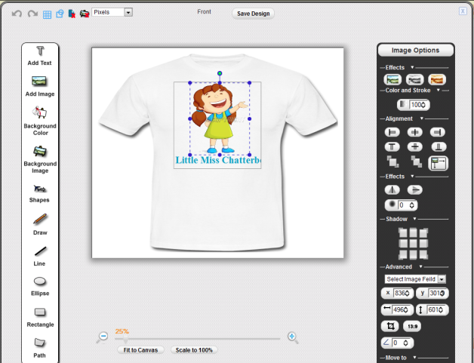Screen dimensions: 474x363
Task: Open the Background Image tool
Action: [x=40, y=159]
